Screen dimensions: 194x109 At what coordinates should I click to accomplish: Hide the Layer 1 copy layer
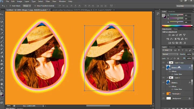pyautogui.click(x=164, y=63)
